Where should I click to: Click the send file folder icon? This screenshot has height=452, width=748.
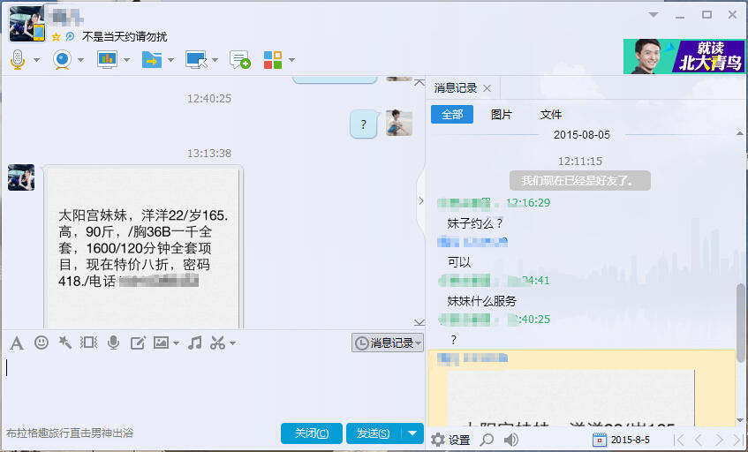pyautogui.click(x=152, y=60)
